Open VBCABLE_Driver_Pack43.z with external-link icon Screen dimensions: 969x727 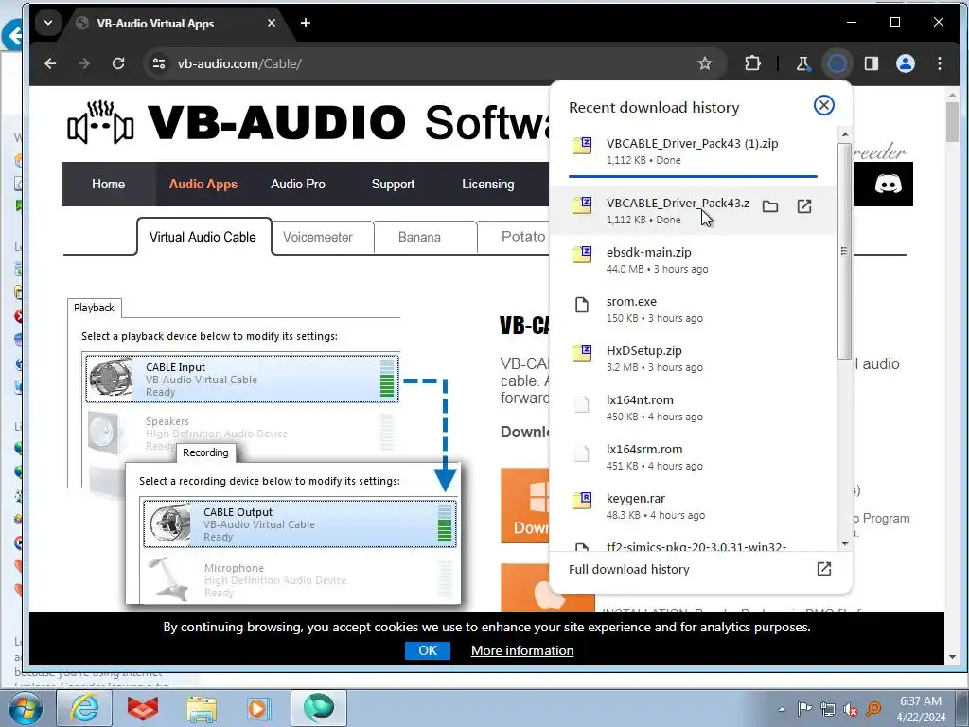[x=804, y=206]
